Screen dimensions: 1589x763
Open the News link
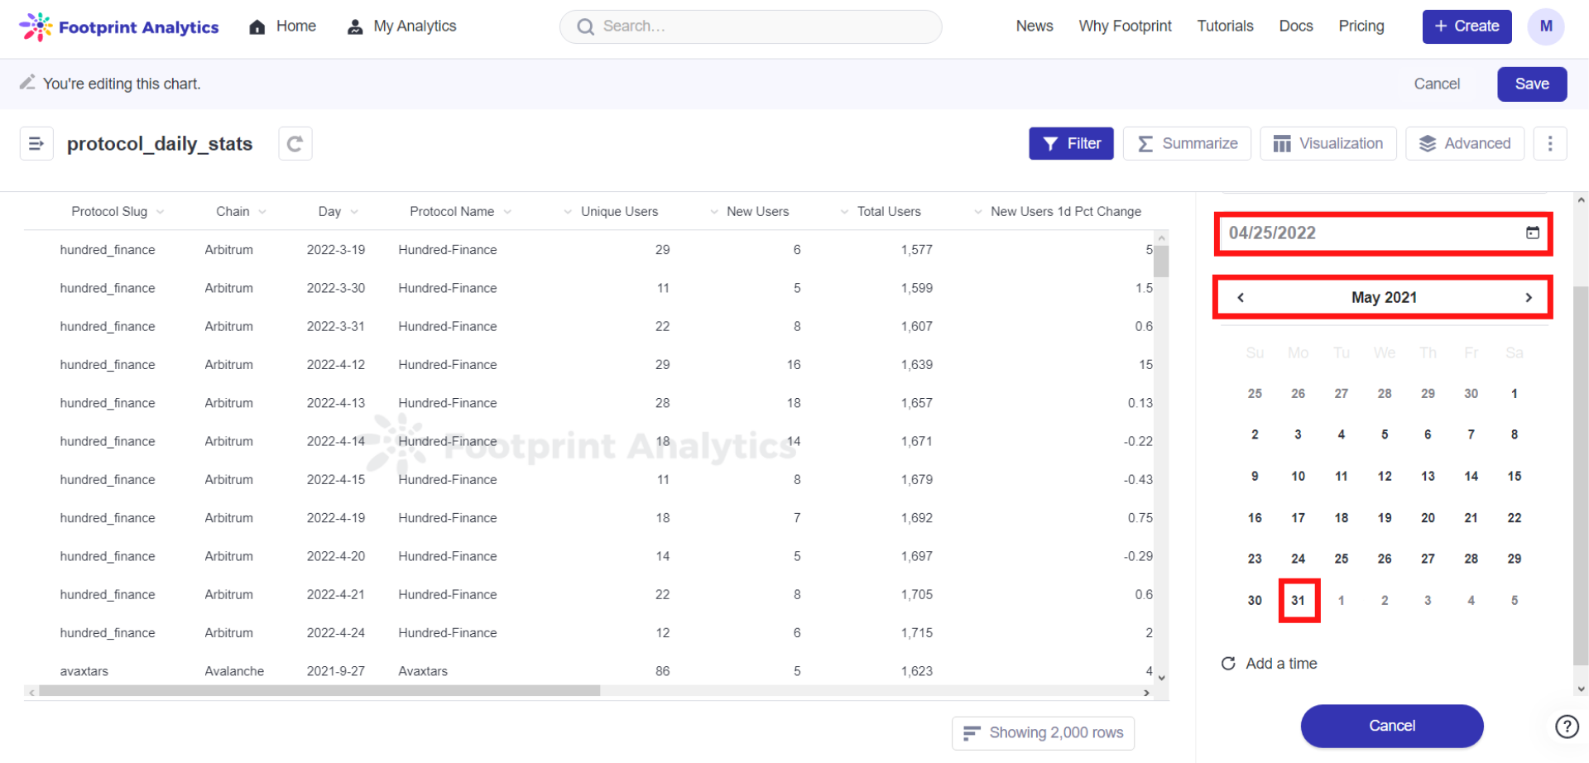click(x=1035, y=26)
